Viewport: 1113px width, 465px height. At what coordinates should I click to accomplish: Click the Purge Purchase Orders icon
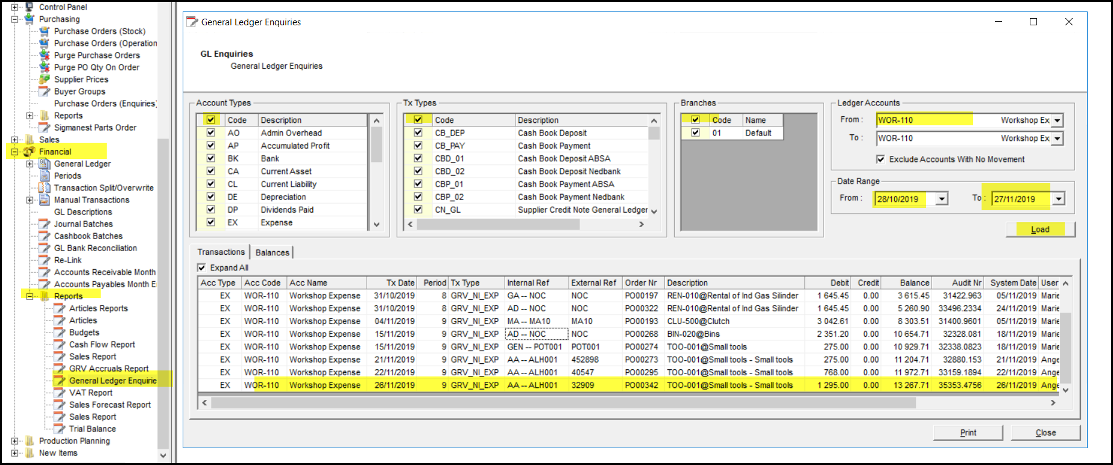[x=44, y=55]
